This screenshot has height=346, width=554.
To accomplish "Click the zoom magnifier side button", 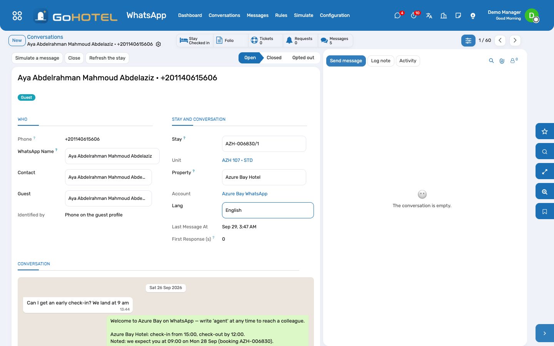I will click(x=545, y=191).
